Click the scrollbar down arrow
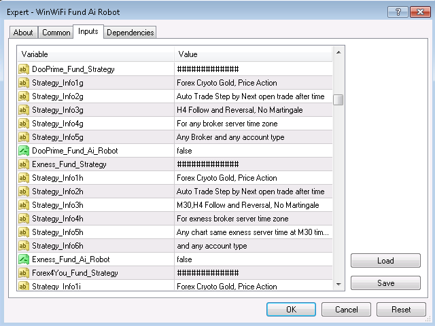This screenshot has height=326, width=435. [x=338, y=284]
